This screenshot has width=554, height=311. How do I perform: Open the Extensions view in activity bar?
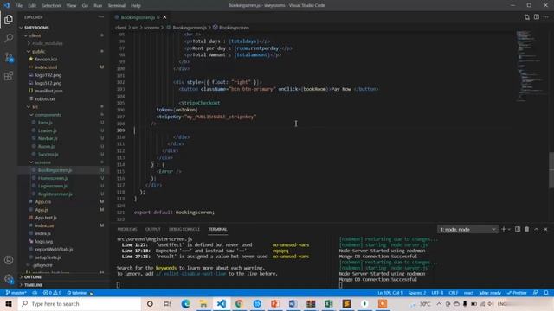[9, 76]
